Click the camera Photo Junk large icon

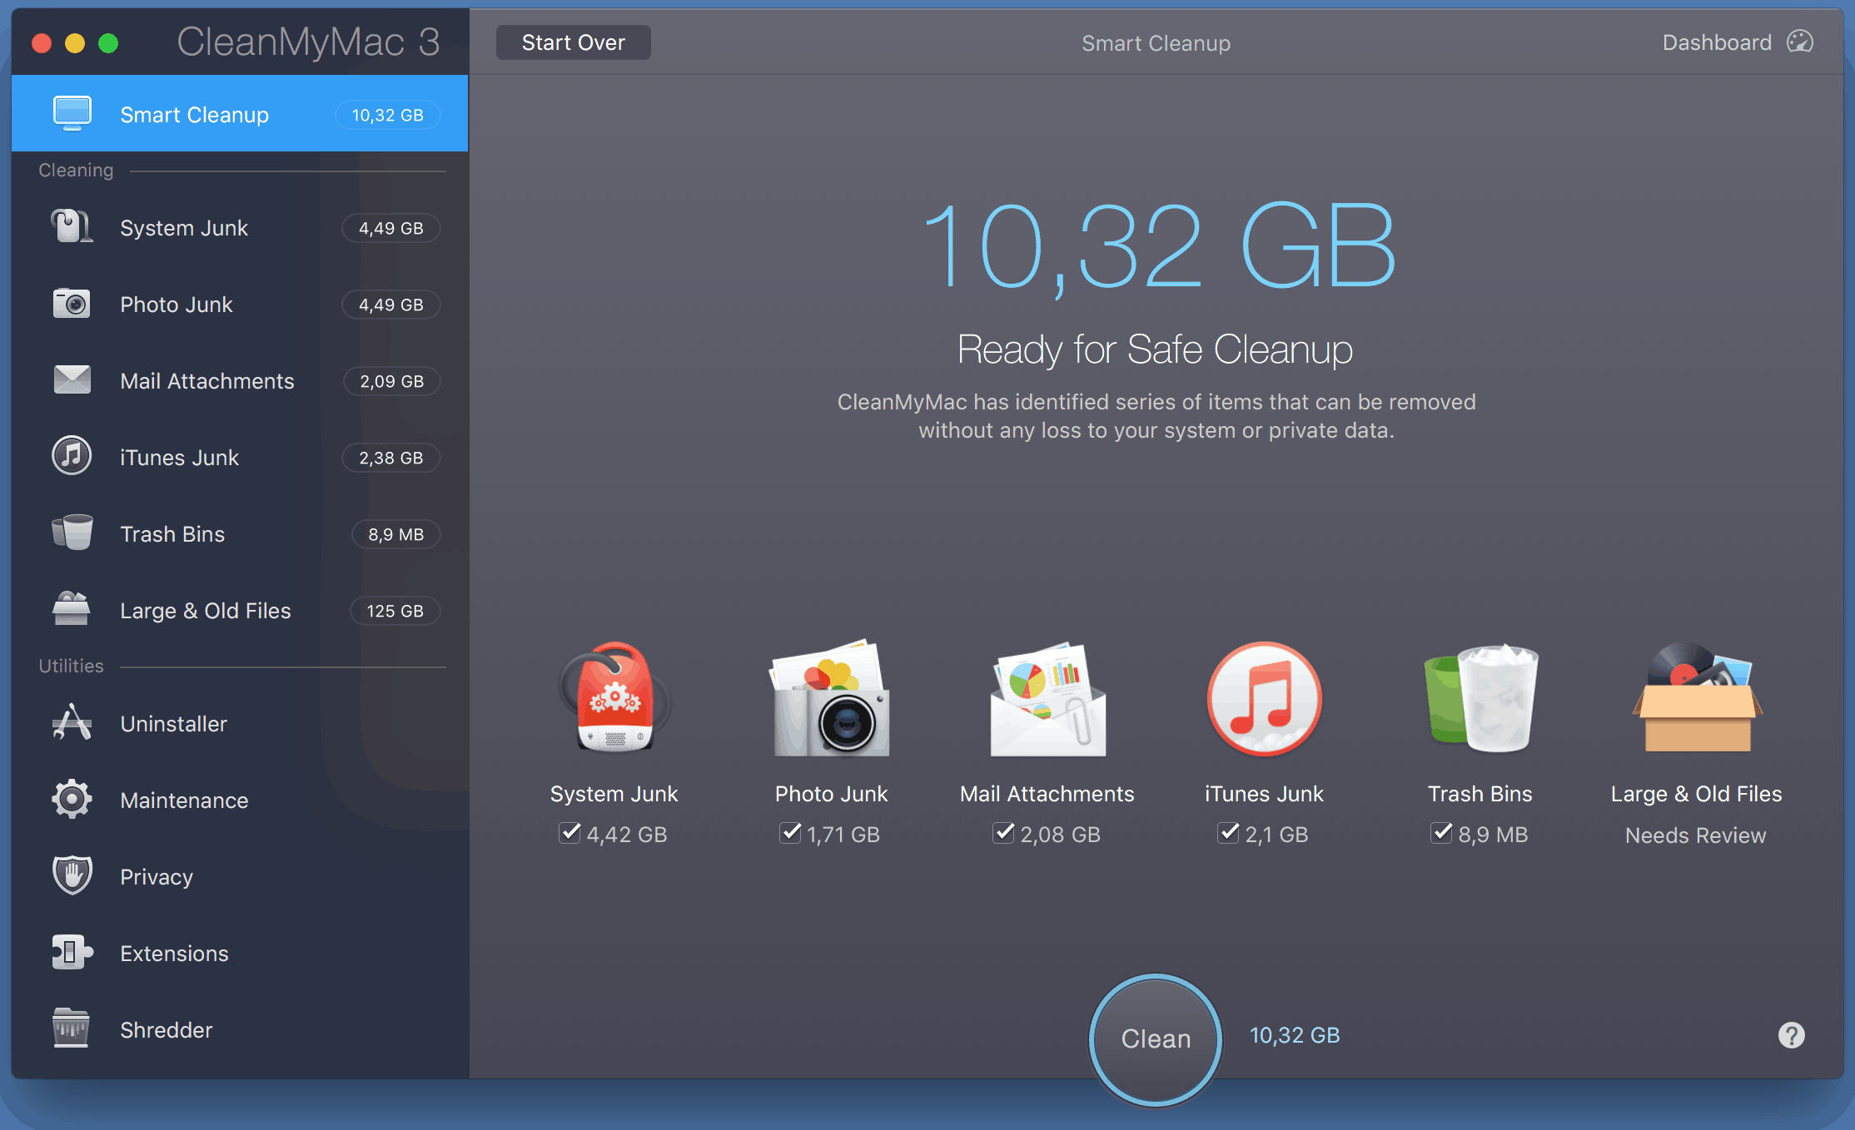click(x=831, y=699)
